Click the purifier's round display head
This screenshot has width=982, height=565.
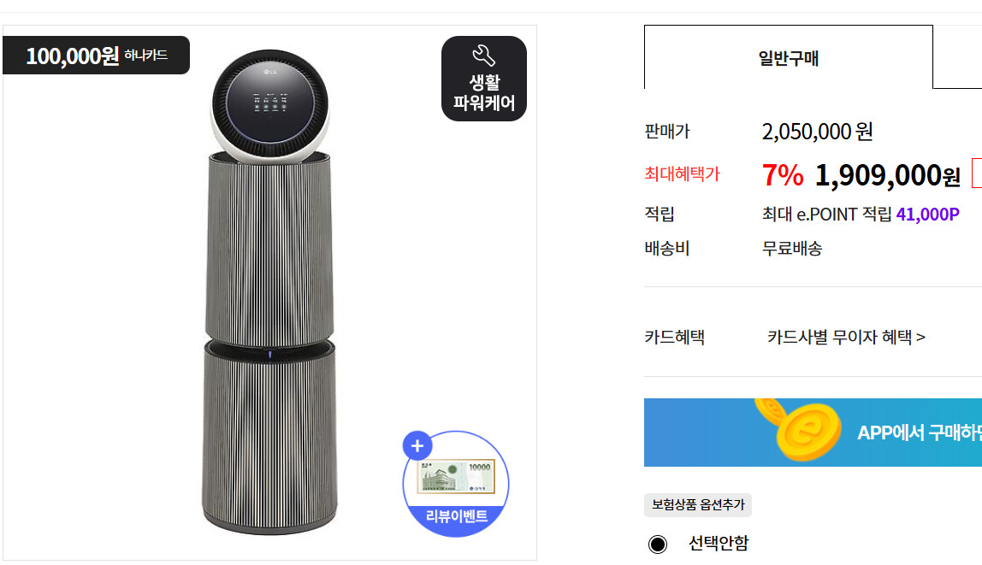pos(270,104)
